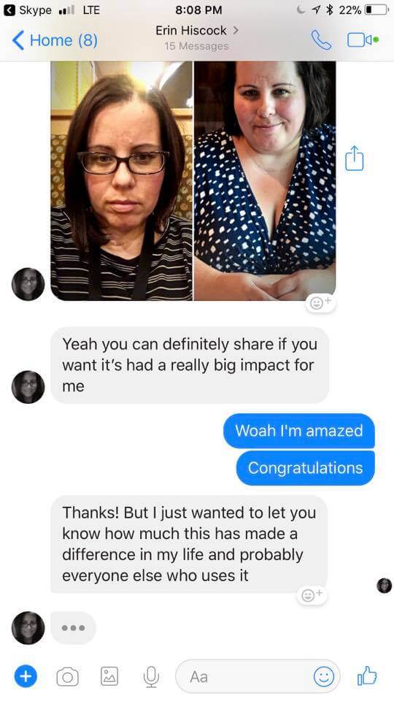Open the blue plus more-actions button
Image resolution: width=394 pixels, height=701 pixels.
pyautogui.click(x=26, y=676)
